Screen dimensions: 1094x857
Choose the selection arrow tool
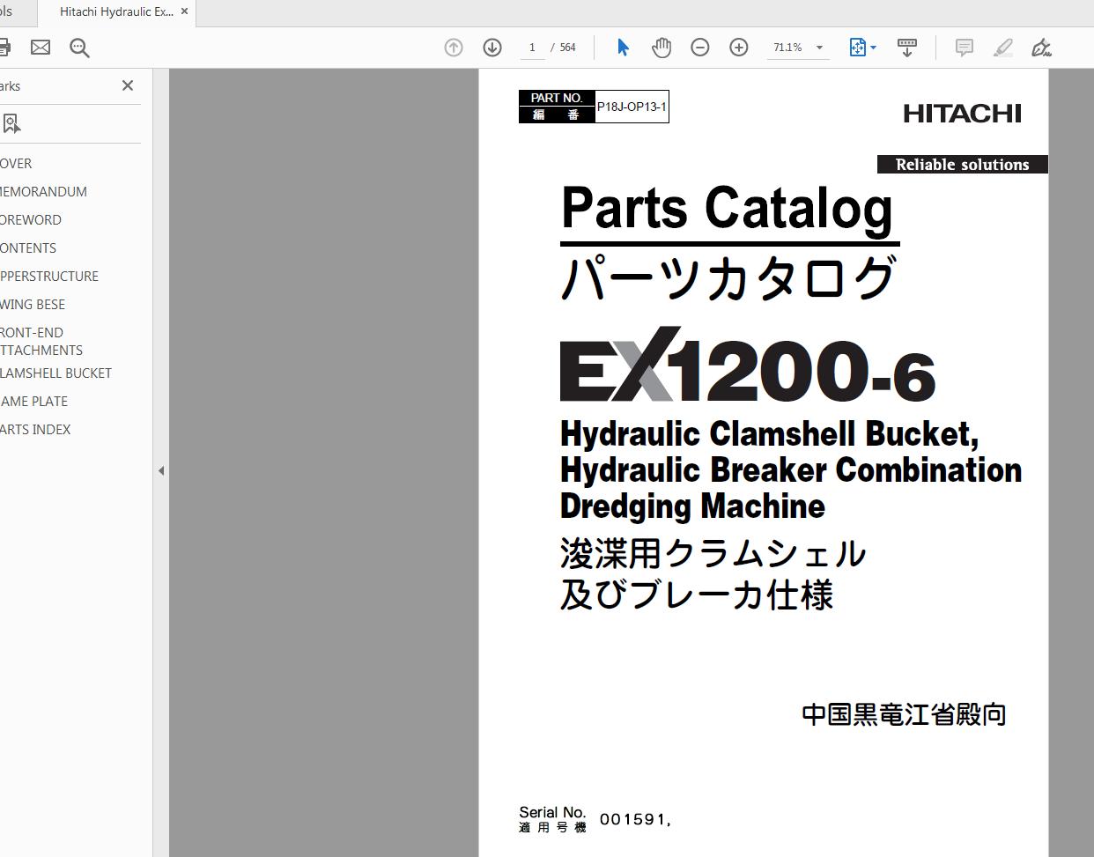click(x=623, y=48)
